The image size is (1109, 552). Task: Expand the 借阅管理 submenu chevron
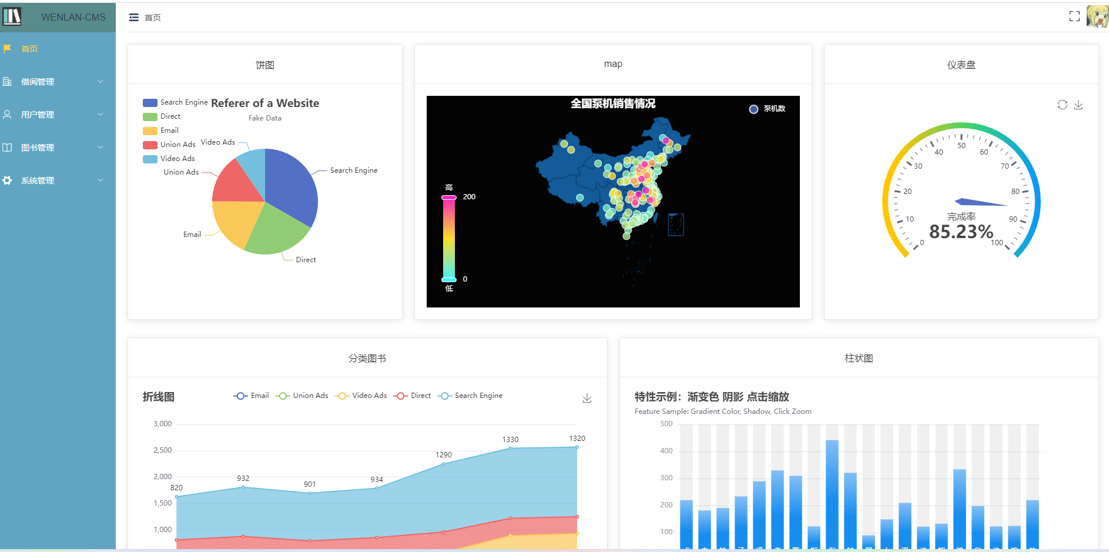click(x=100, y=82)
